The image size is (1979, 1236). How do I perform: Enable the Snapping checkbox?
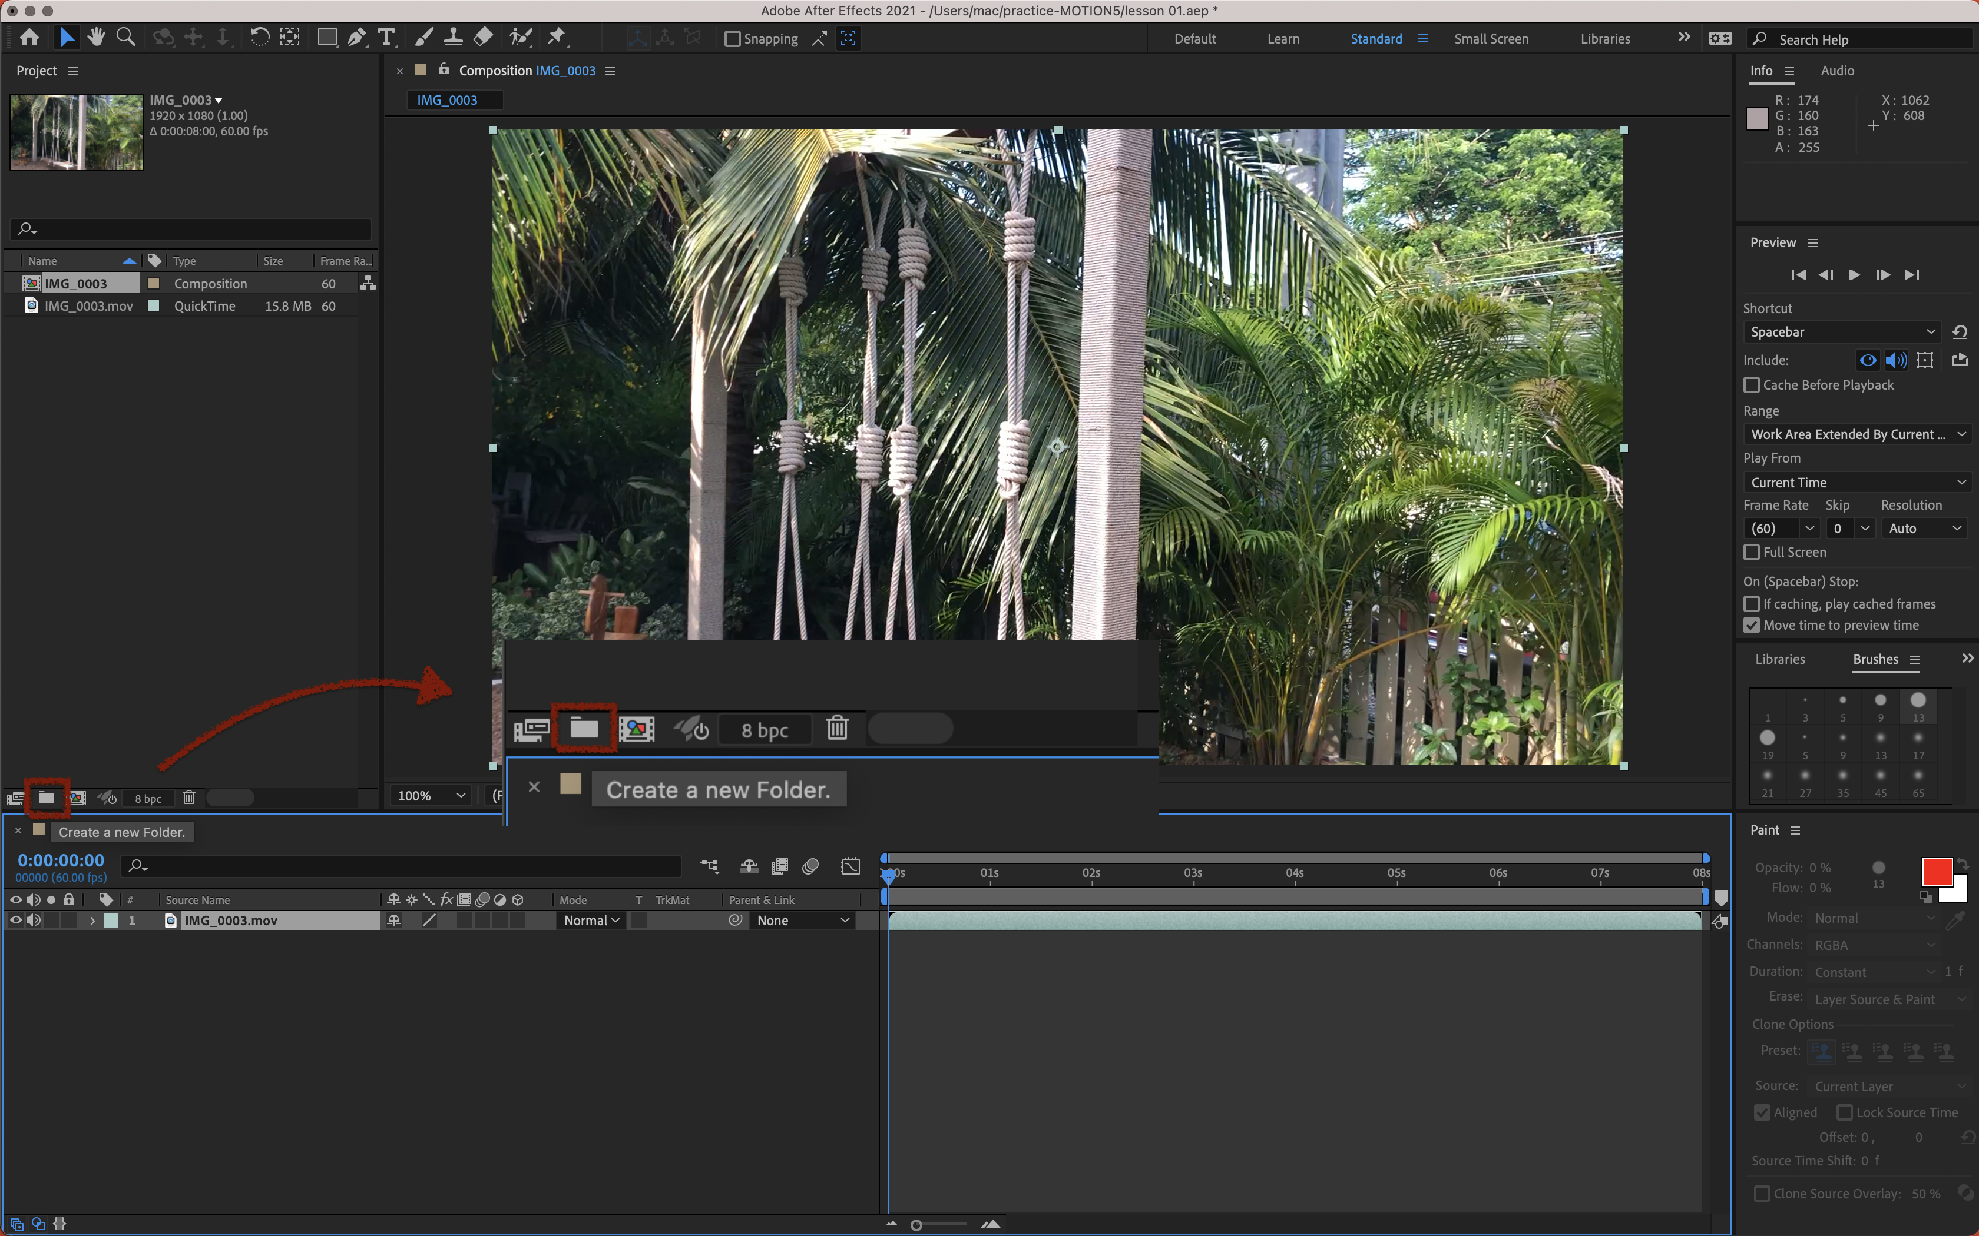click(x=732, y=38)
